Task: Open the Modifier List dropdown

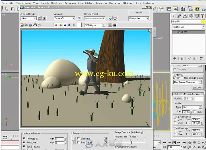Action: 188,27
